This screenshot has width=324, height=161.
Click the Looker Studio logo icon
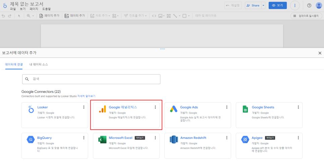5,5
